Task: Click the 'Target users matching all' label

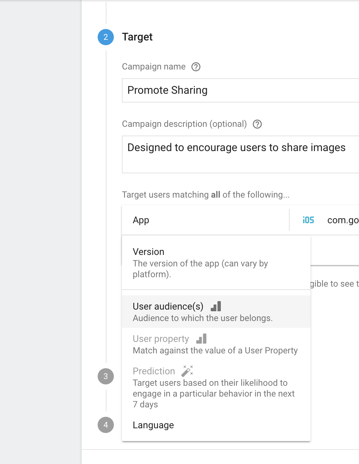Action: point(205,195)
